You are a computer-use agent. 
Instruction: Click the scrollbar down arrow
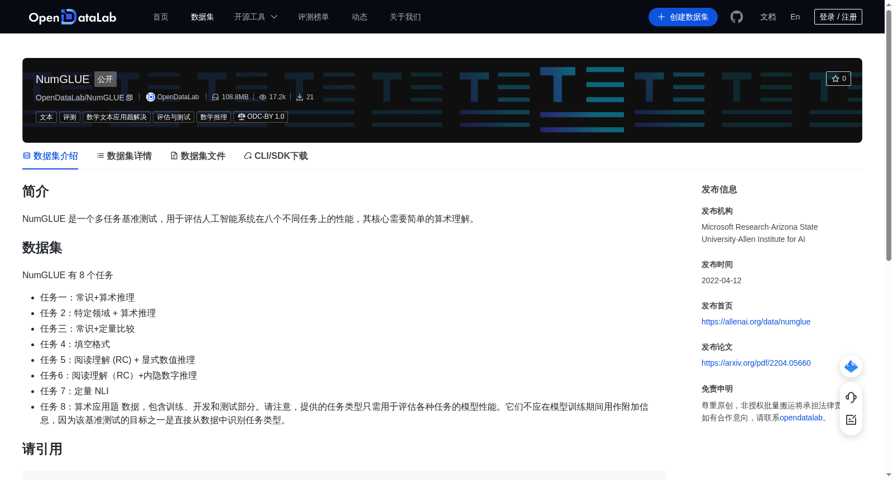(x=889, y=476)
